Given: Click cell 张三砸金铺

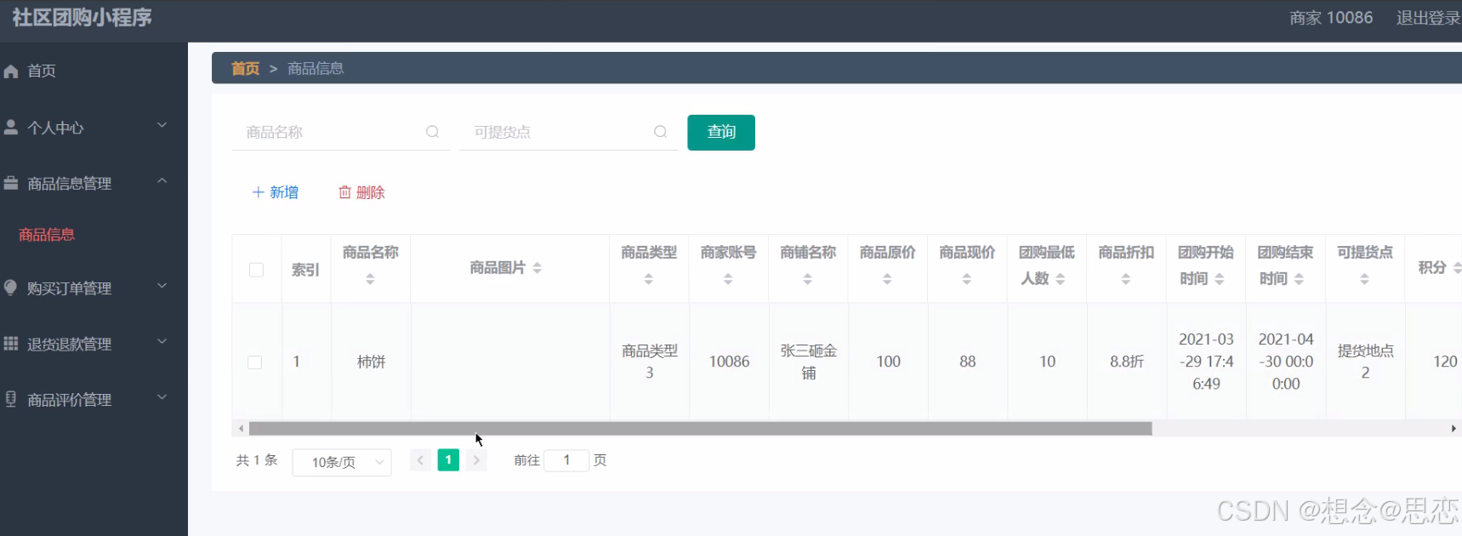Looking at the screenshot, I should tap(809, 362).
